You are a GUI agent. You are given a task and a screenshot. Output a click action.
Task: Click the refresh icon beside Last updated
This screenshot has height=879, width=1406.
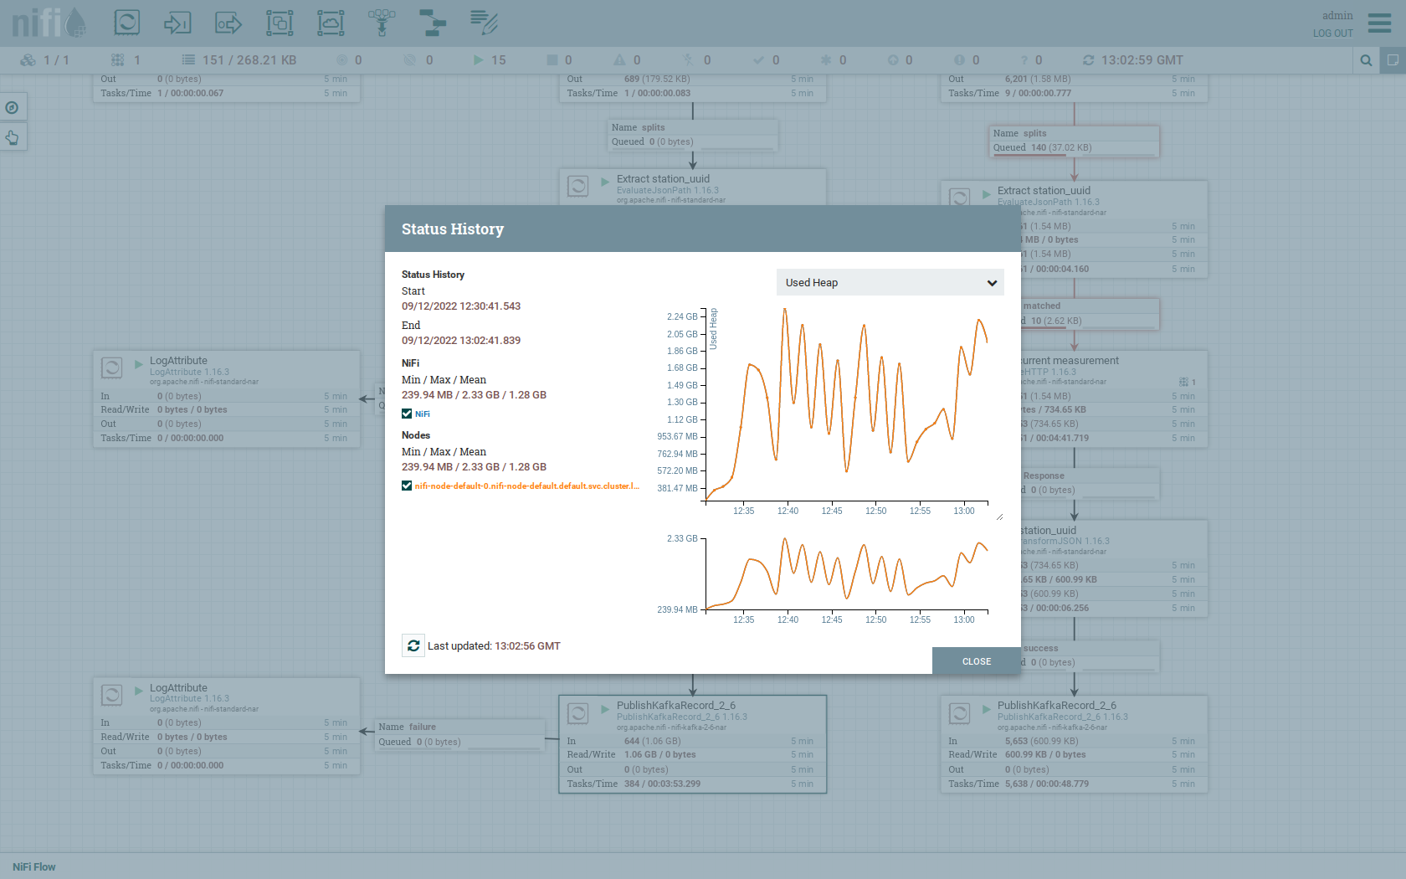click(x=413, y=645)
